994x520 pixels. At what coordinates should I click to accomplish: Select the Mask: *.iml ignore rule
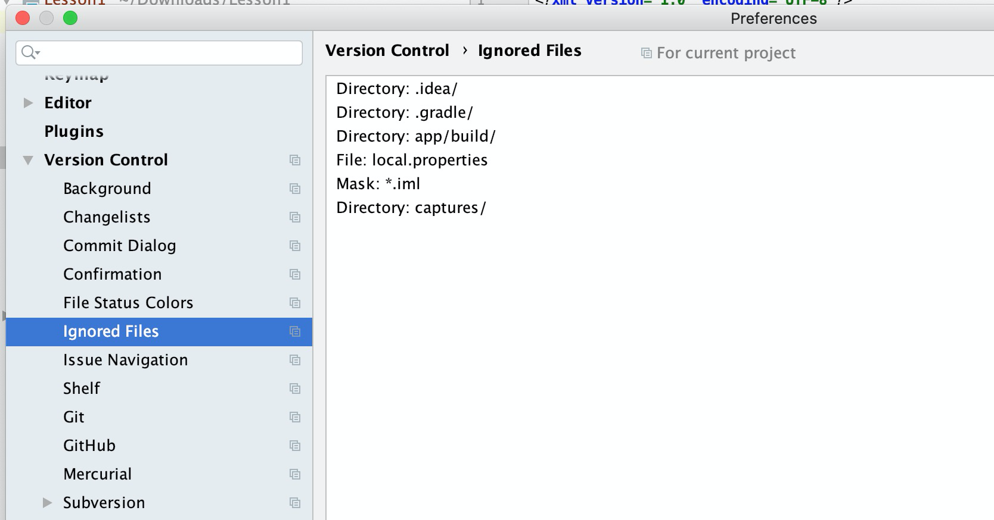point(378,183)
